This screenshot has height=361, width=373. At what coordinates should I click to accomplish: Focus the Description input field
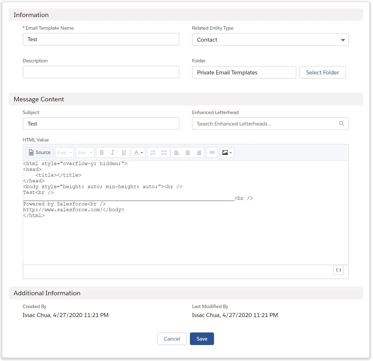coord(101,72)
